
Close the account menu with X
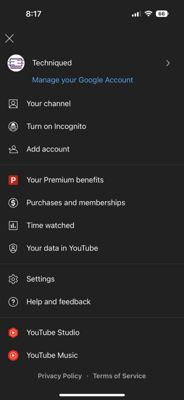pyautogui.click(x=9, y=39)
